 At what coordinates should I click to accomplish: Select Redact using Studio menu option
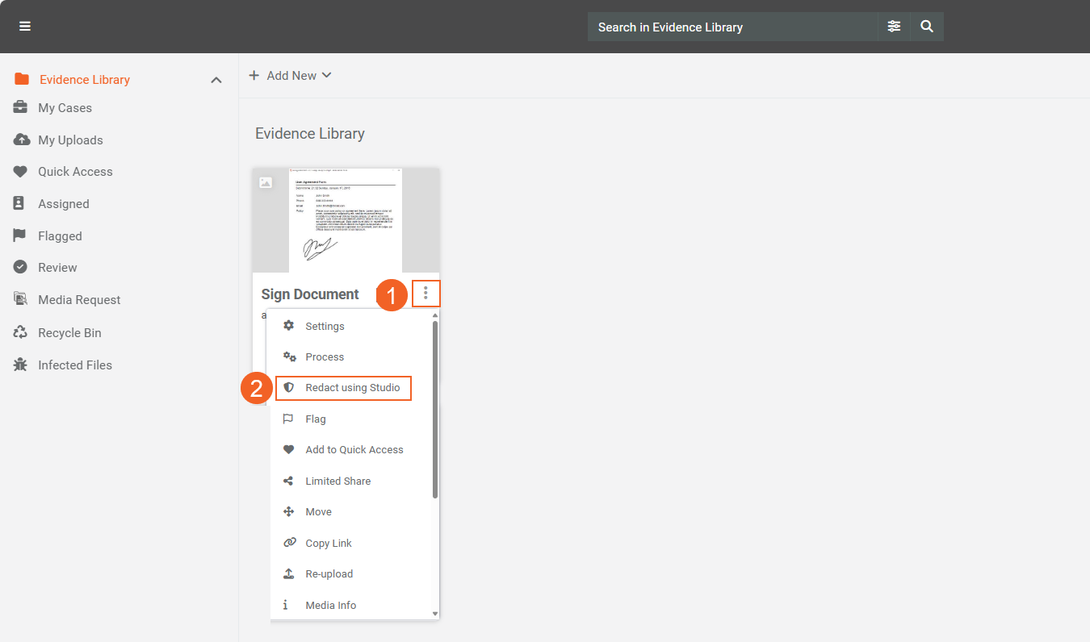click(352, 388)
